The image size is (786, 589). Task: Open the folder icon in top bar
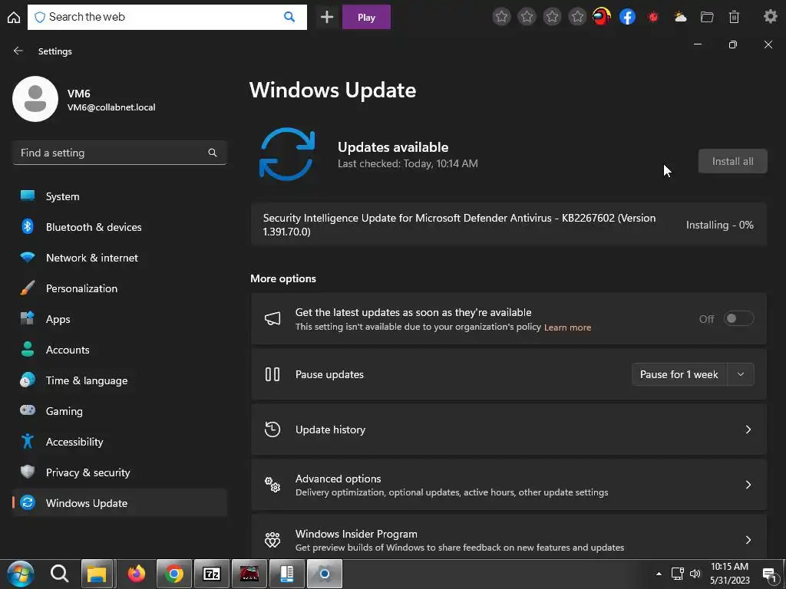(x=707, y=17)
